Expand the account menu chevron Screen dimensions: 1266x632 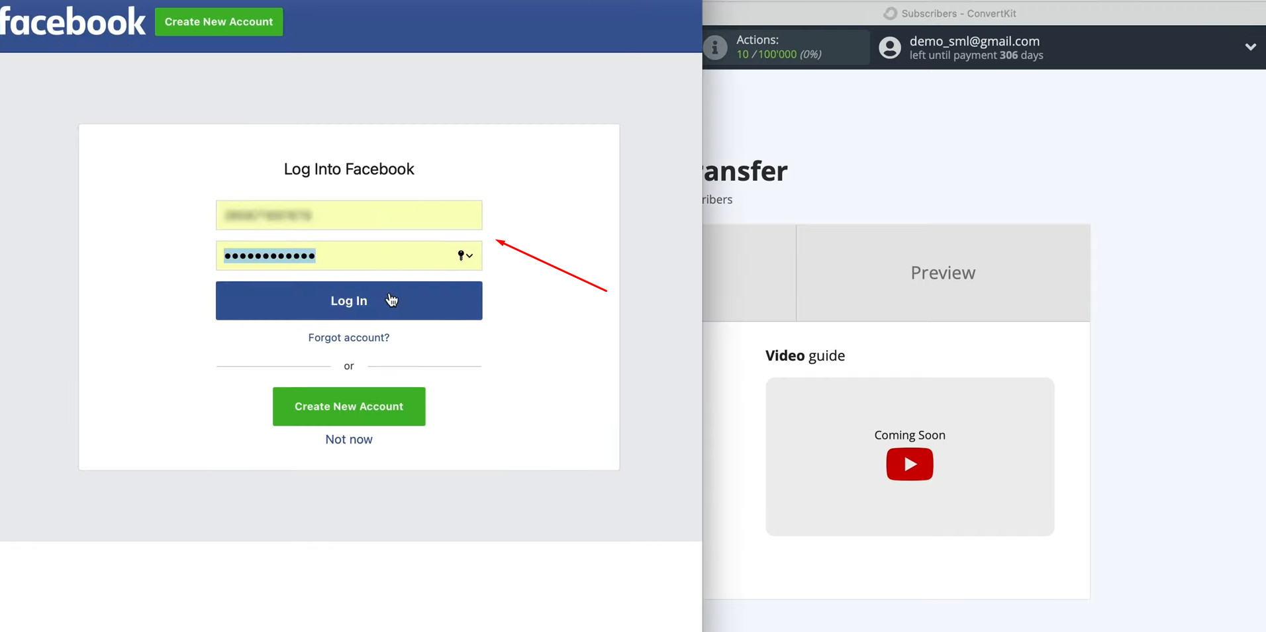pos(1250,47)
